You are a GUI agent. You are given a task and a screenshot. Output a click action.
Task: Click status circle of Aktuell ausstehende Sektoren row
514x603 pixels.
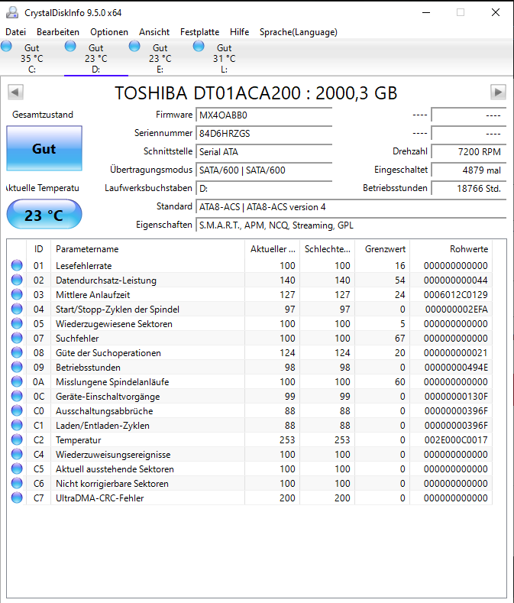(17, 468)
